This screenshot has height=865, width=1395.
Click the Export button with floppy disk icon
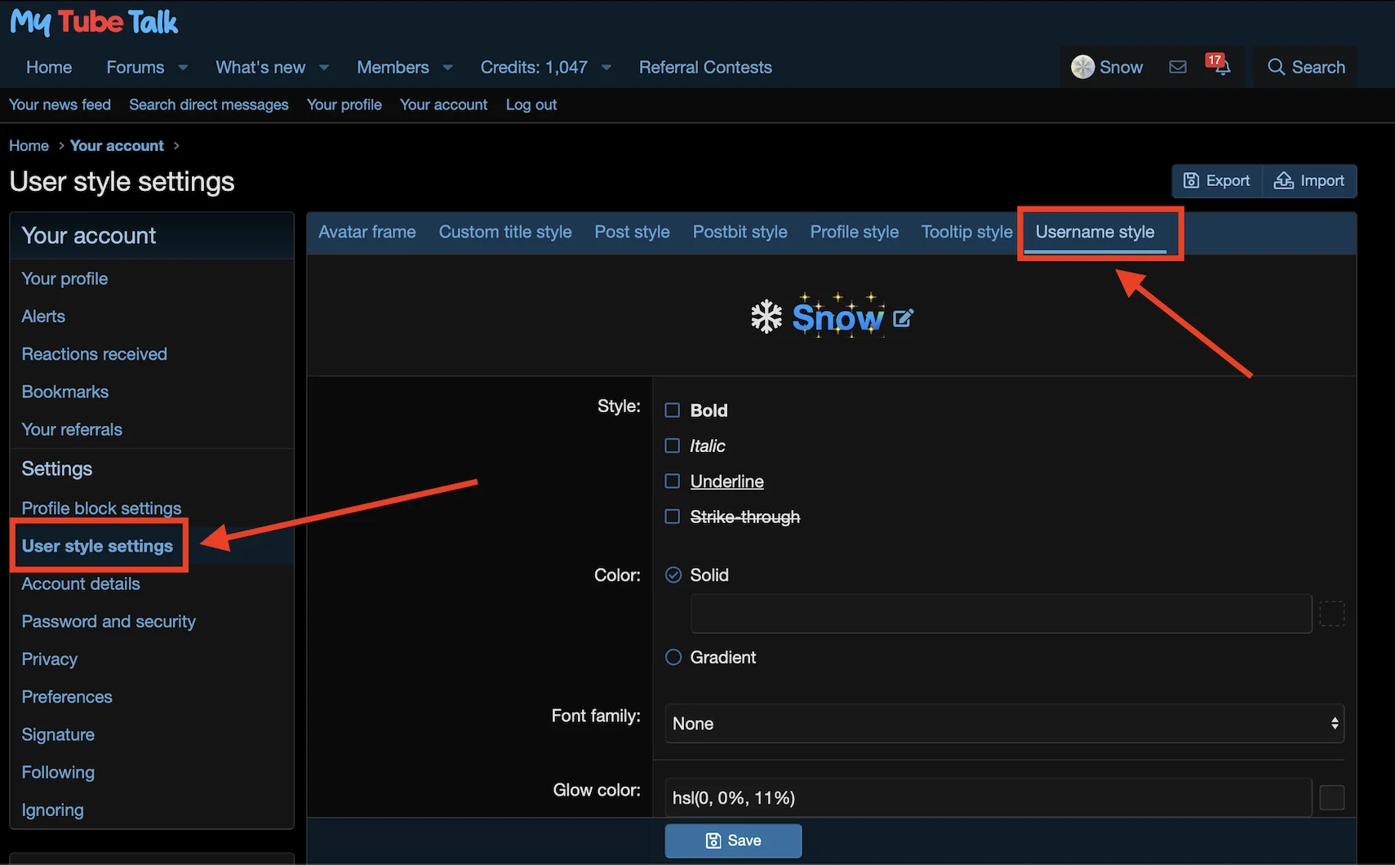[1217, 180]
